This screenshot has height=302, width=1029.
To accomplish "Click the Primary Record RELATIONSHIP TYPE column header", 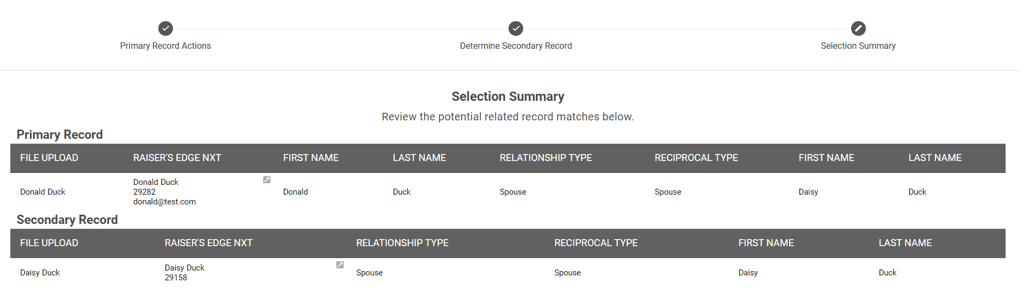I will (546, 158).
